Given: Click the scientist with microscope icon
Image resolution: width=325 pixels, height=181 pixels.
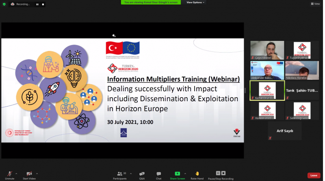Looking at the screenshot, I should (69, 106).
